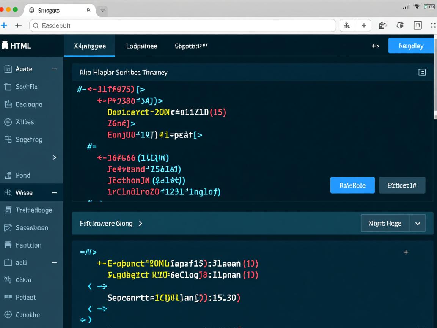Viewport: 437px width, 328px height.
Task: Click the Acate sidebar icon
Action: [x=8, y=69]
